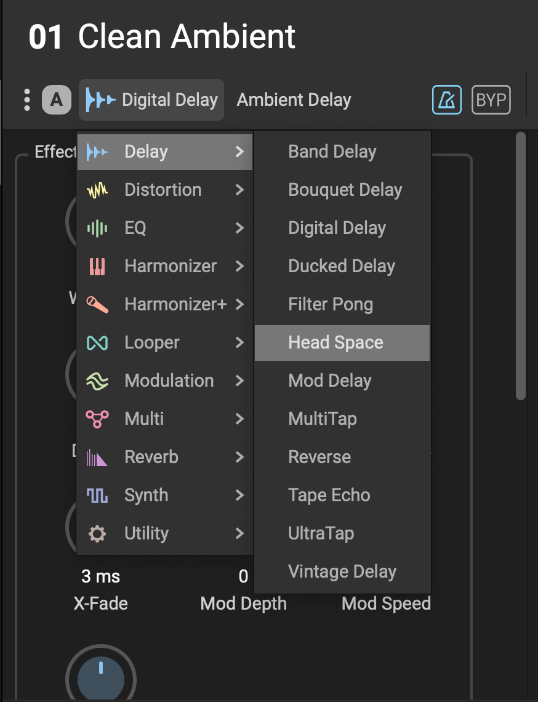538x702 pixels.
Task: Click the Distortion category waveform icon
Action: click(97, 190)
